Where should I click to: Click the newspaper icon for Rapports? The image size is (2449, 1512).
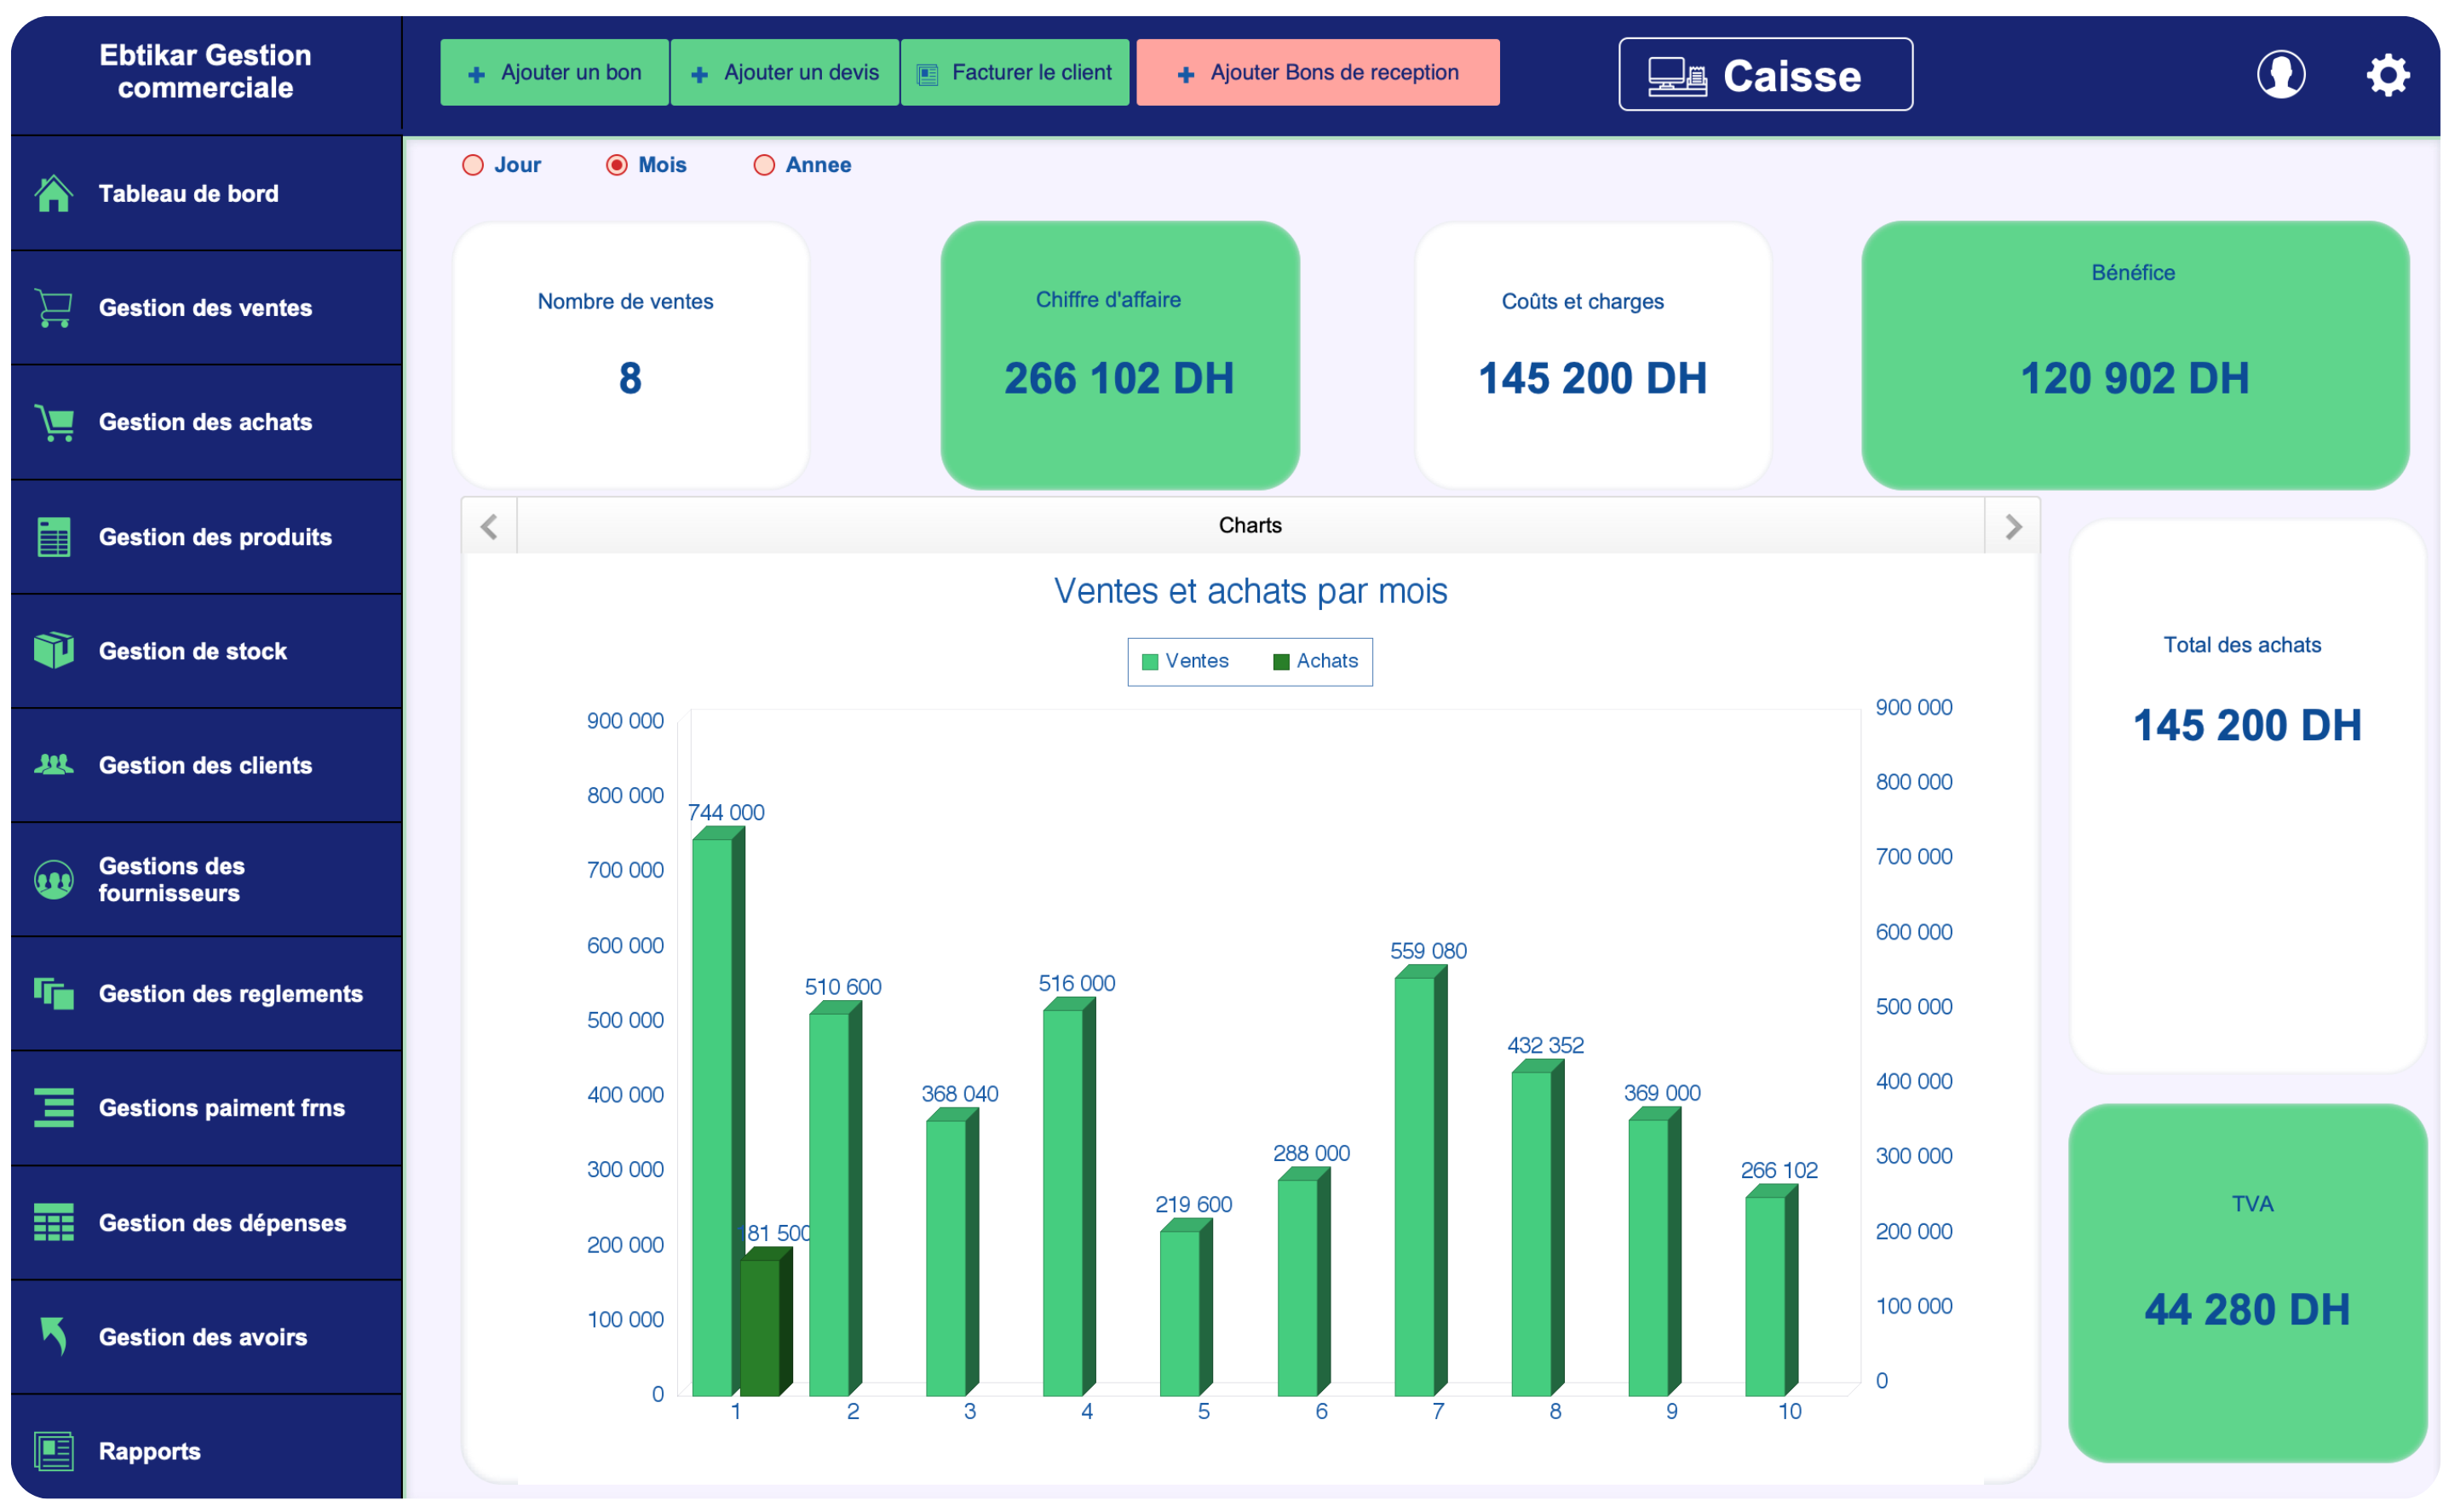(x=54, y=1451)
